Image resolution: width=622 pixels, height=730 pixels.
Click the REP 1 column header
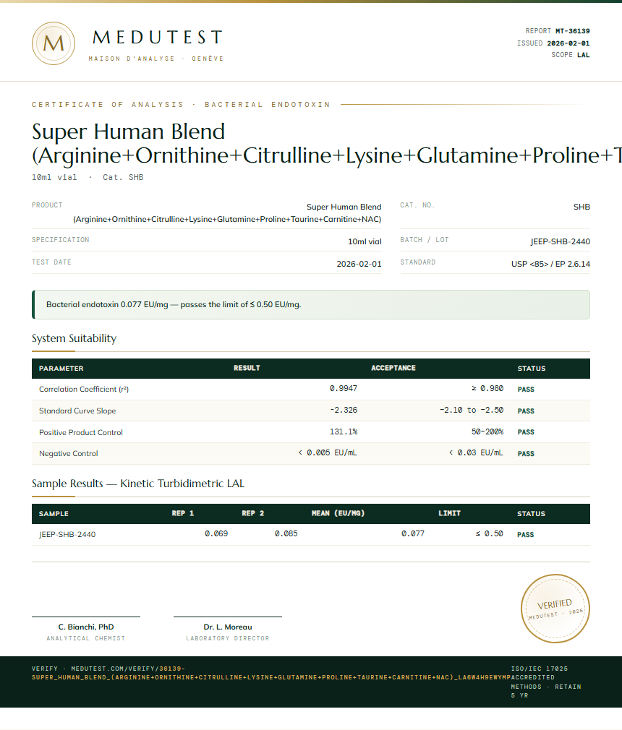point(183,513)
